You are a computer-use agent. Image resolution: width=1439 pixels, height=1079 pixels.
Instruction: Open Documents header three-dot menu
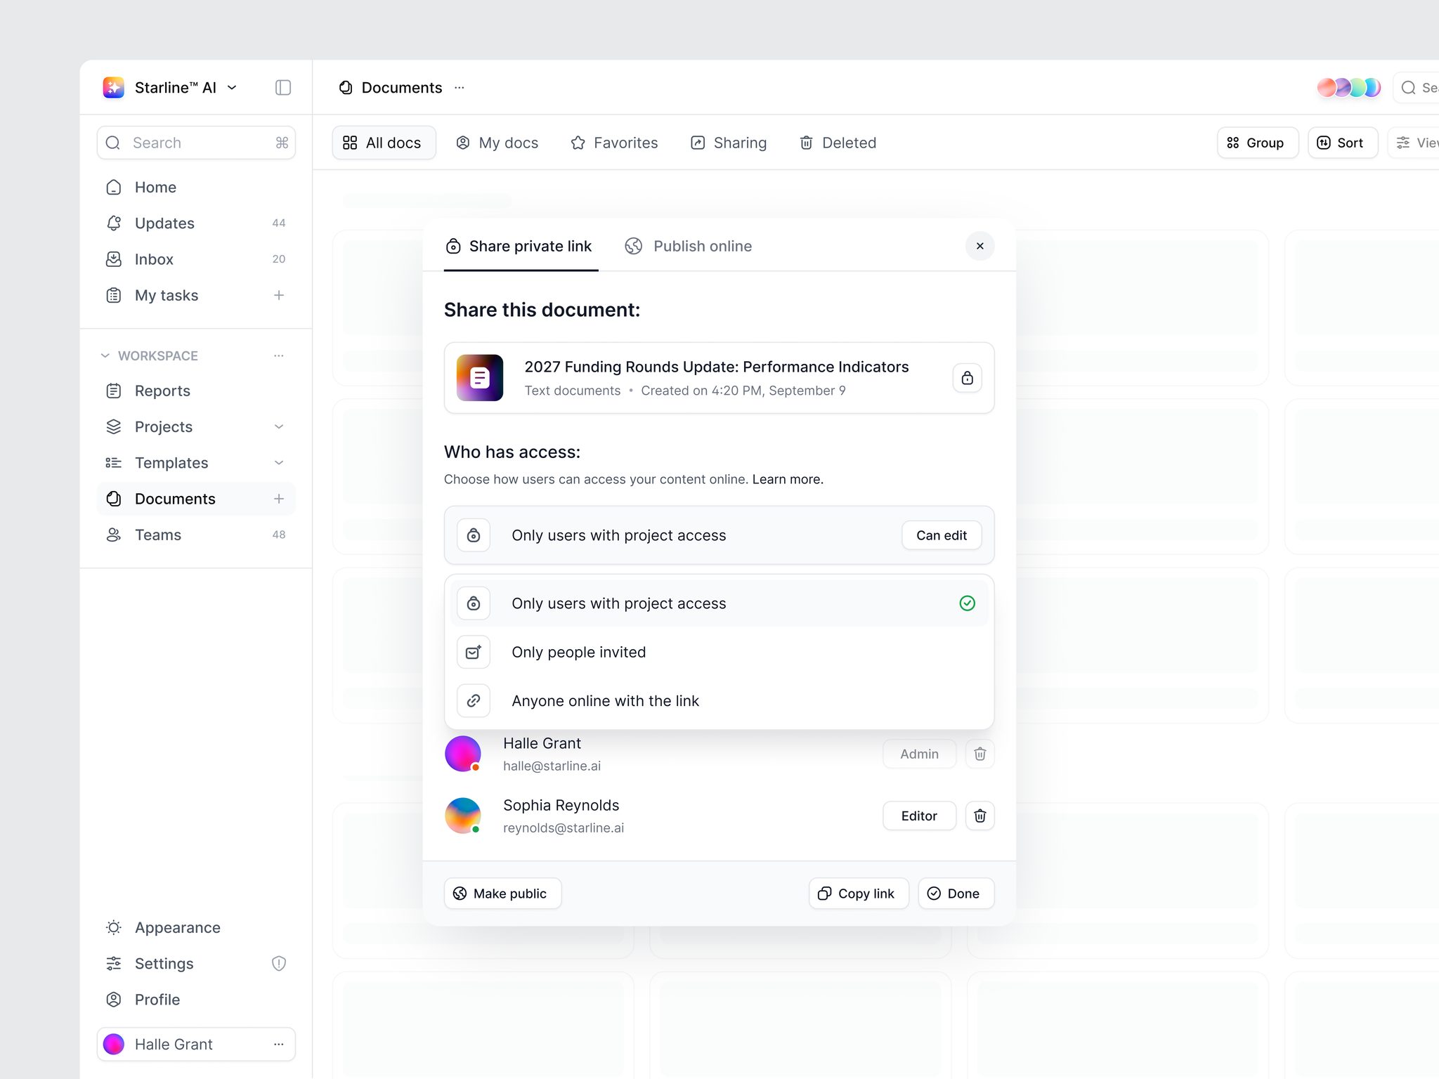pyautogui.click(x=459, y=87)
